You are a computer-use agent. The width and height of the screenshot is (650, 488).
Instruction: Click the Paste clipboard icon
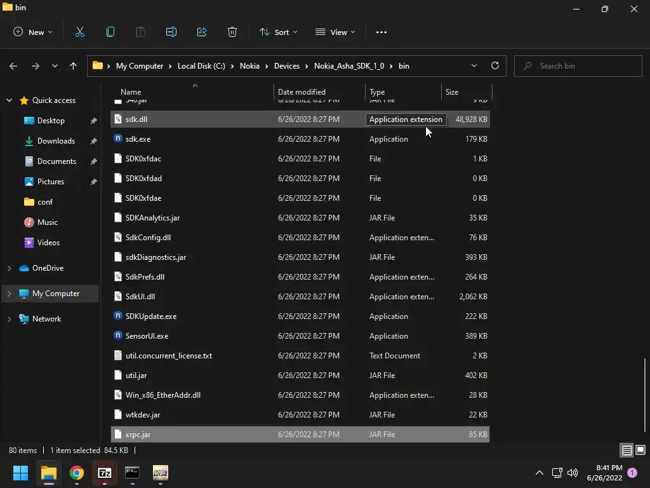pyautogui.click(x=141, y=32)
